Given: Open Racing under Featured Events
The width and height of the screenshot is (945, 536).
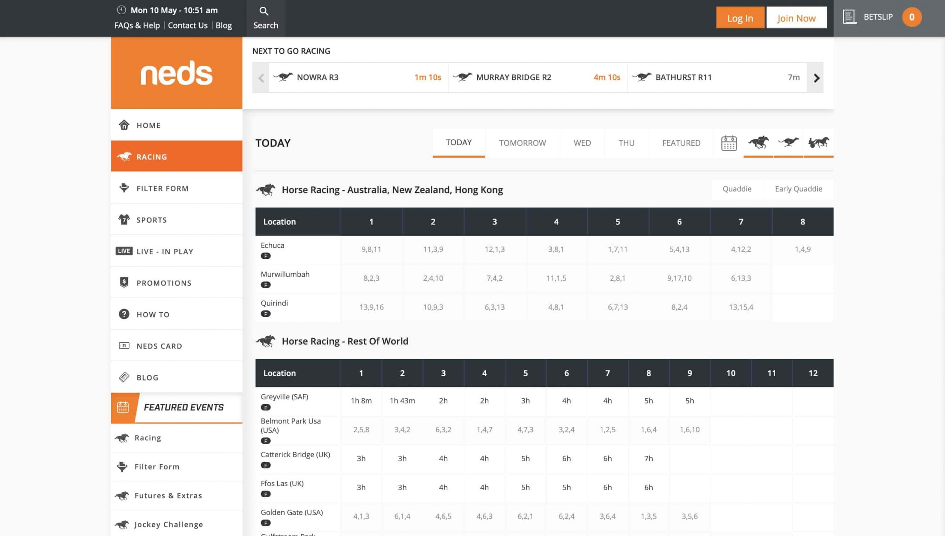Looking at the screenshot, I should [176, 437].
